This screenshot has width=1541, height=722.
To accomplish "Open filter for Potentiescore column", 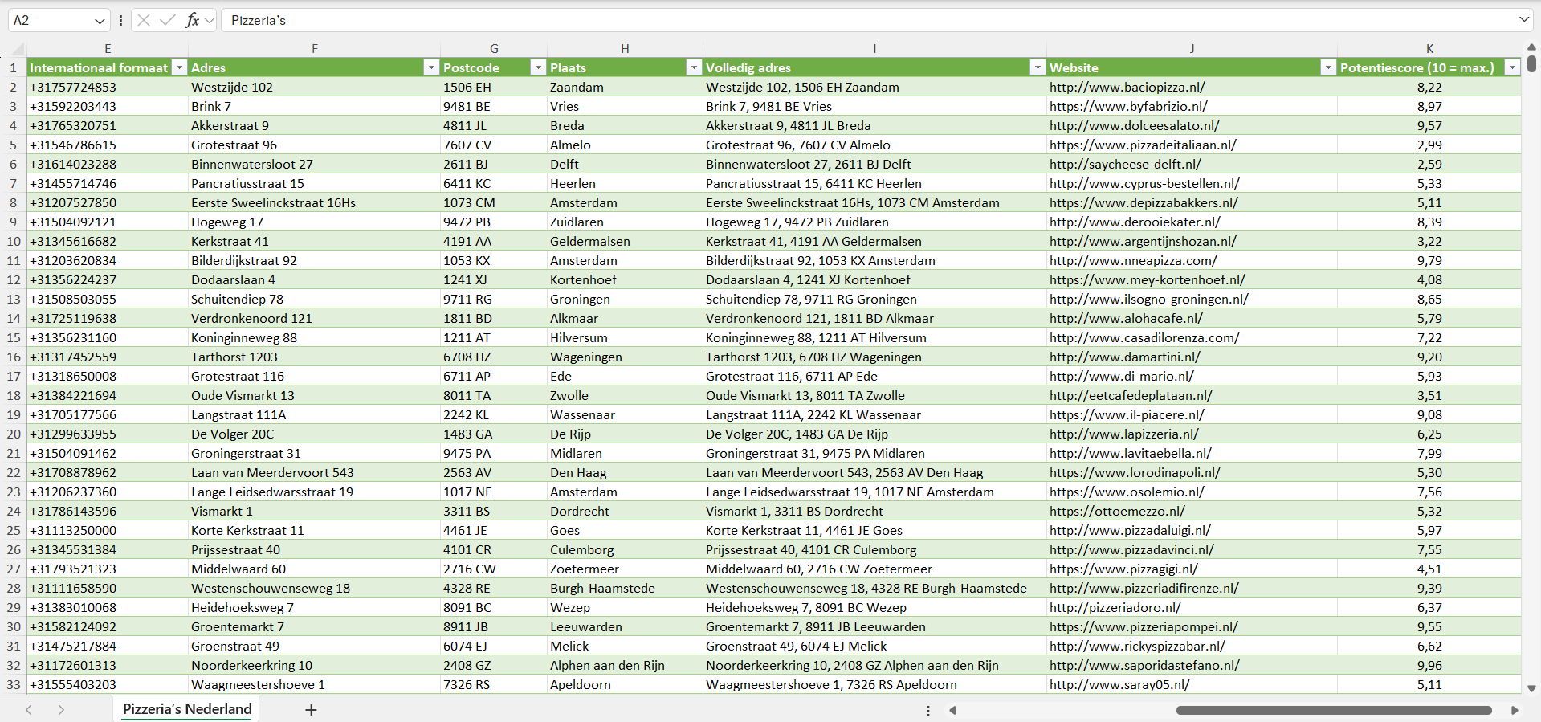I will pos(1512,67).
